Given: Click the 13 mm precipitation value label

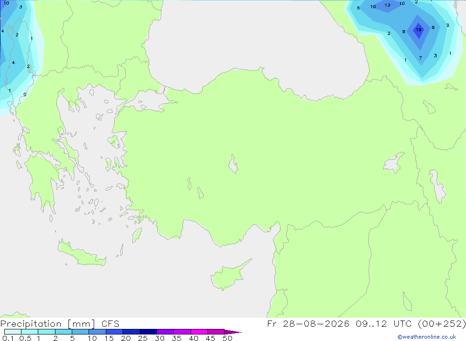Looking at the screenshot, I should [x=387, y=5].
